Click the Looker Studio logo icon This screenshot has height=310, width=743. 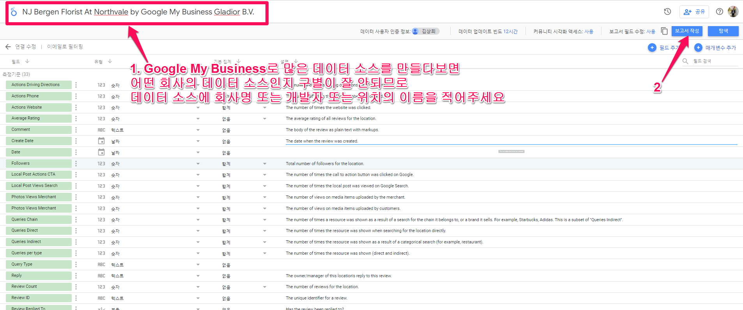(x=14, y=12)
